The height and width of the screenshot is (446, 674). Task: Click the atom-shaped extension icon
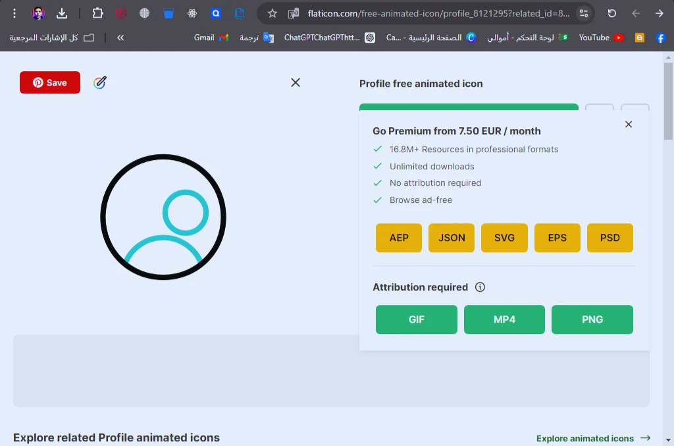(192, 13)
